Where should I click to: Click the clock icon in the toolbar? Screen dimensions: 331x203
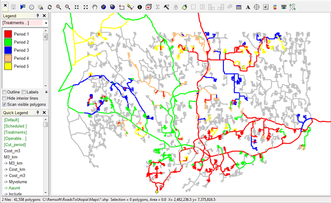[x=32, y=7]
